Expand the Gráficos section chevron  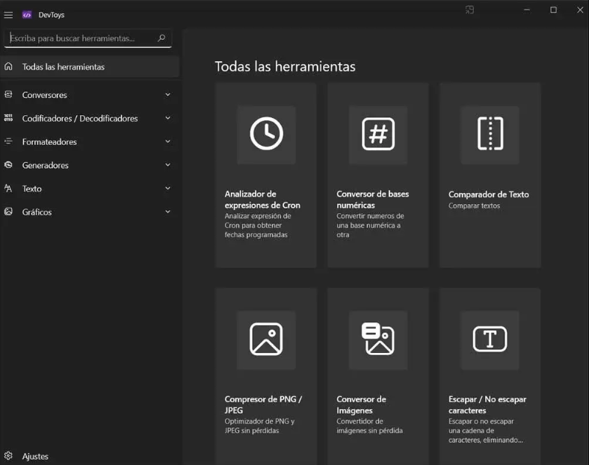(167, 212)
